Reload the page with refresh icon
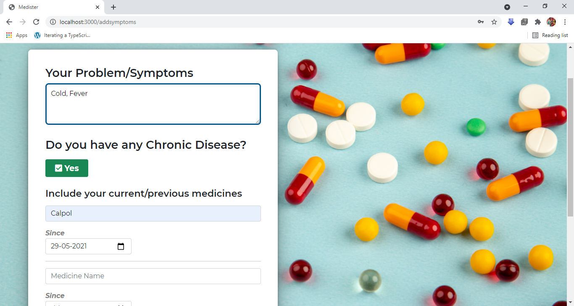The width and height of the screenshot is (574, 306). point(36,22)
